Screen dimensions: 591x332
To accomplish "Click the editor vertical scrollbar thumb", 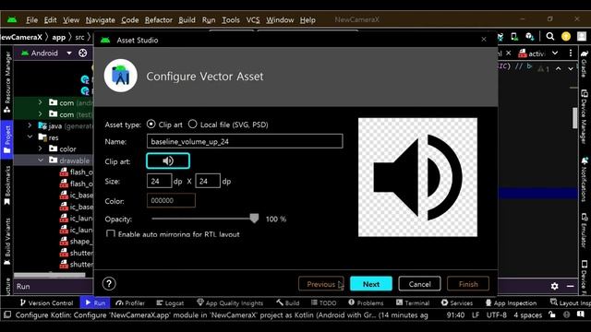I will 574,118.
